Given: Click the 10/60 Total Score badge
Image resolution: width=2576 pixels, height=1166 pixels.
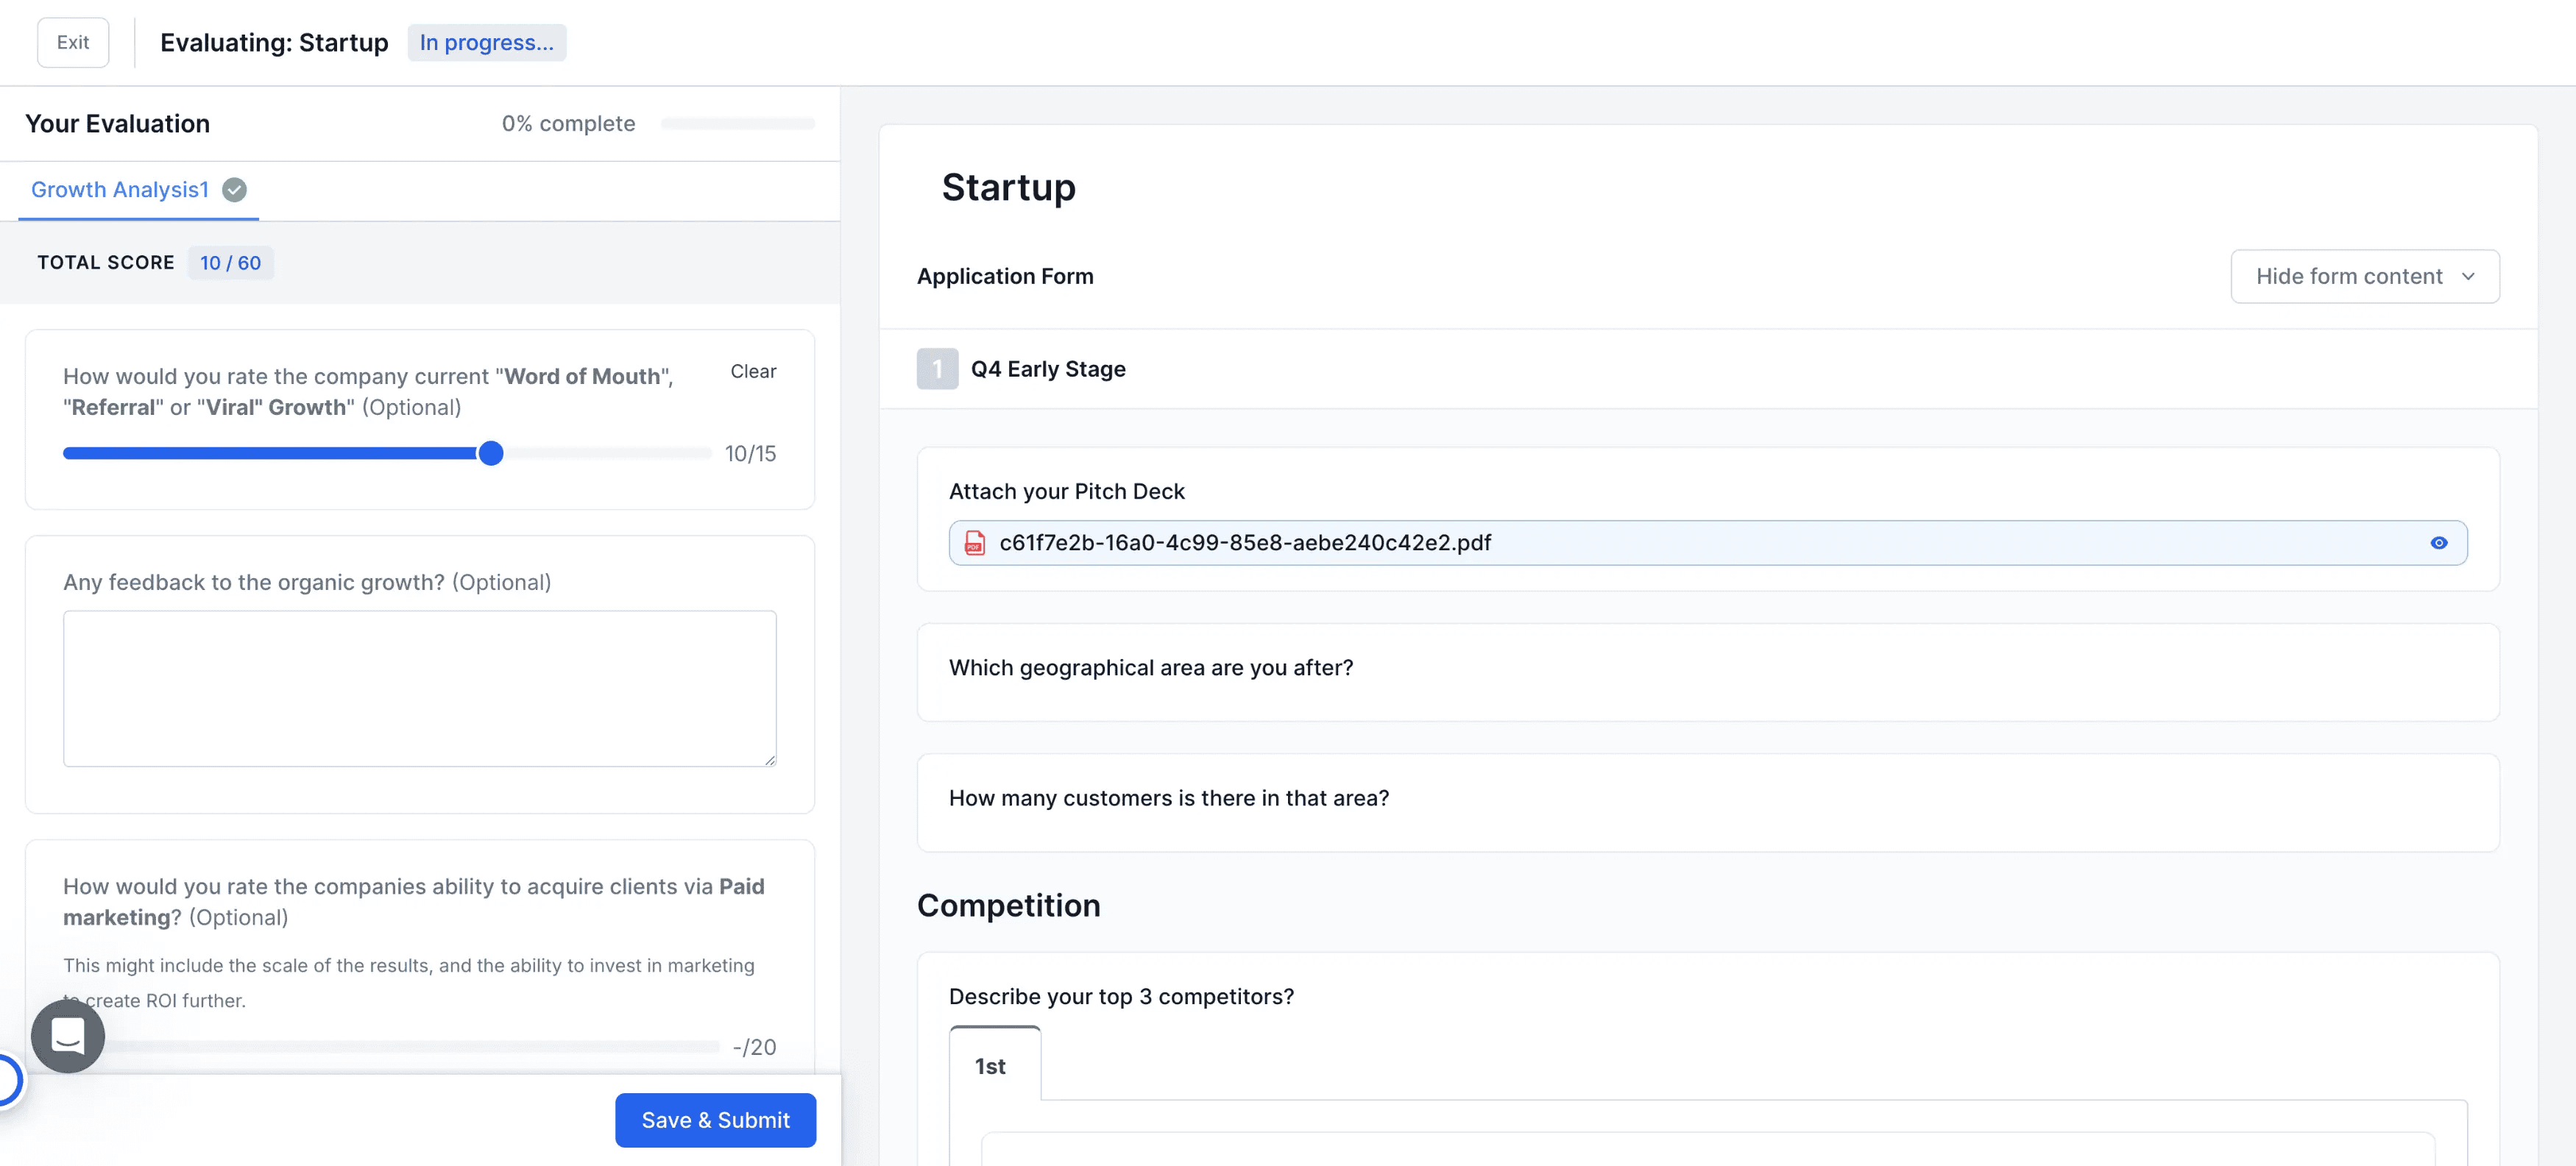Looking at the screenshot, I should coord(231,263).
